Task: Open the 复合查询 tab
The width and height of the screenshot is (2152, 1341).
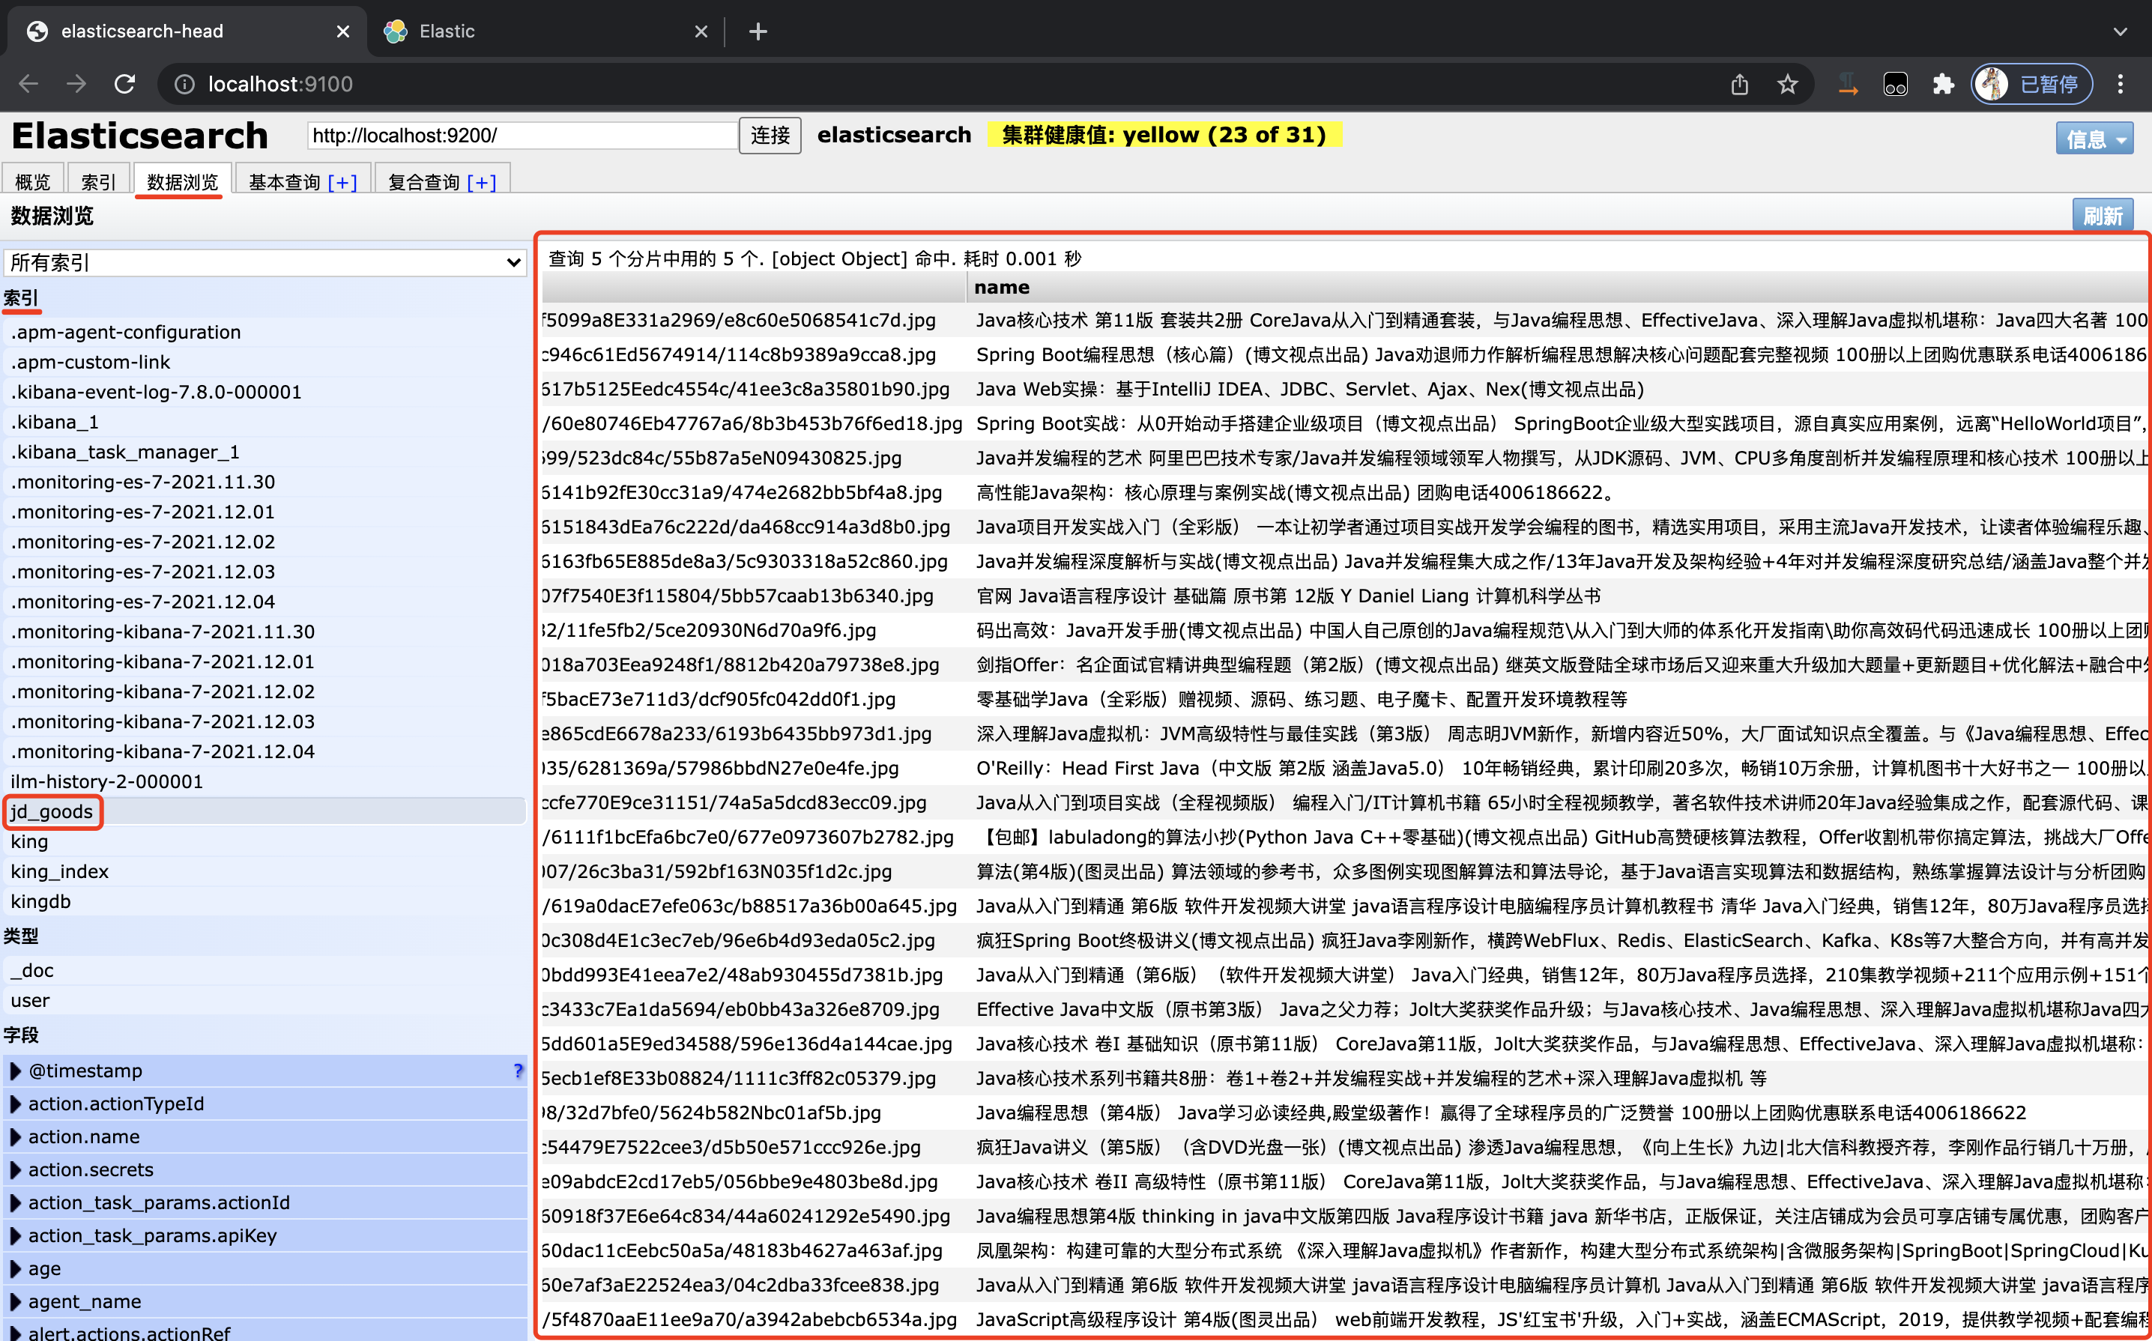Action: coord(424,182)
